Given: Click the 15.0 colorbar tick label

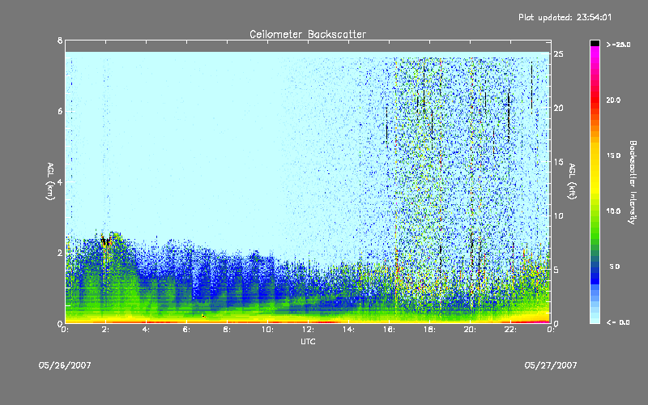Looking at the screenshot, I should 613,156.
